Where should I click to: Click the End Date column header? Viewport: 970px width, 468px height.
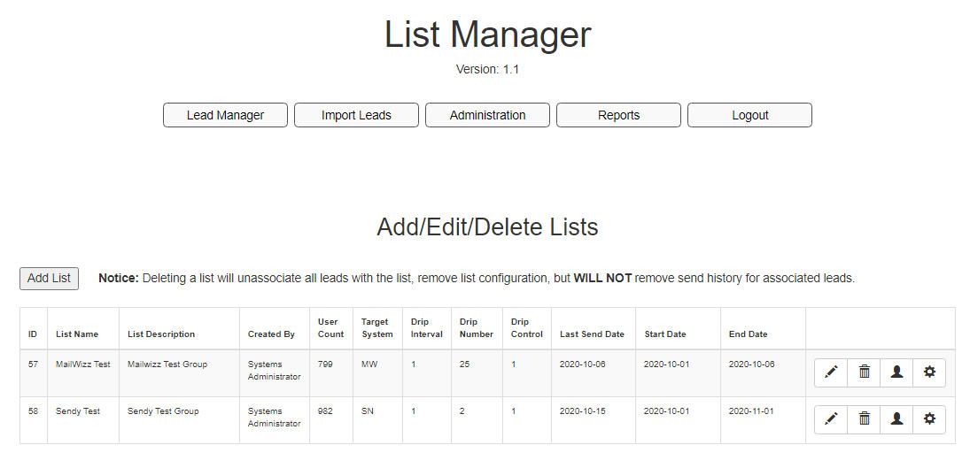click(748, 334)
